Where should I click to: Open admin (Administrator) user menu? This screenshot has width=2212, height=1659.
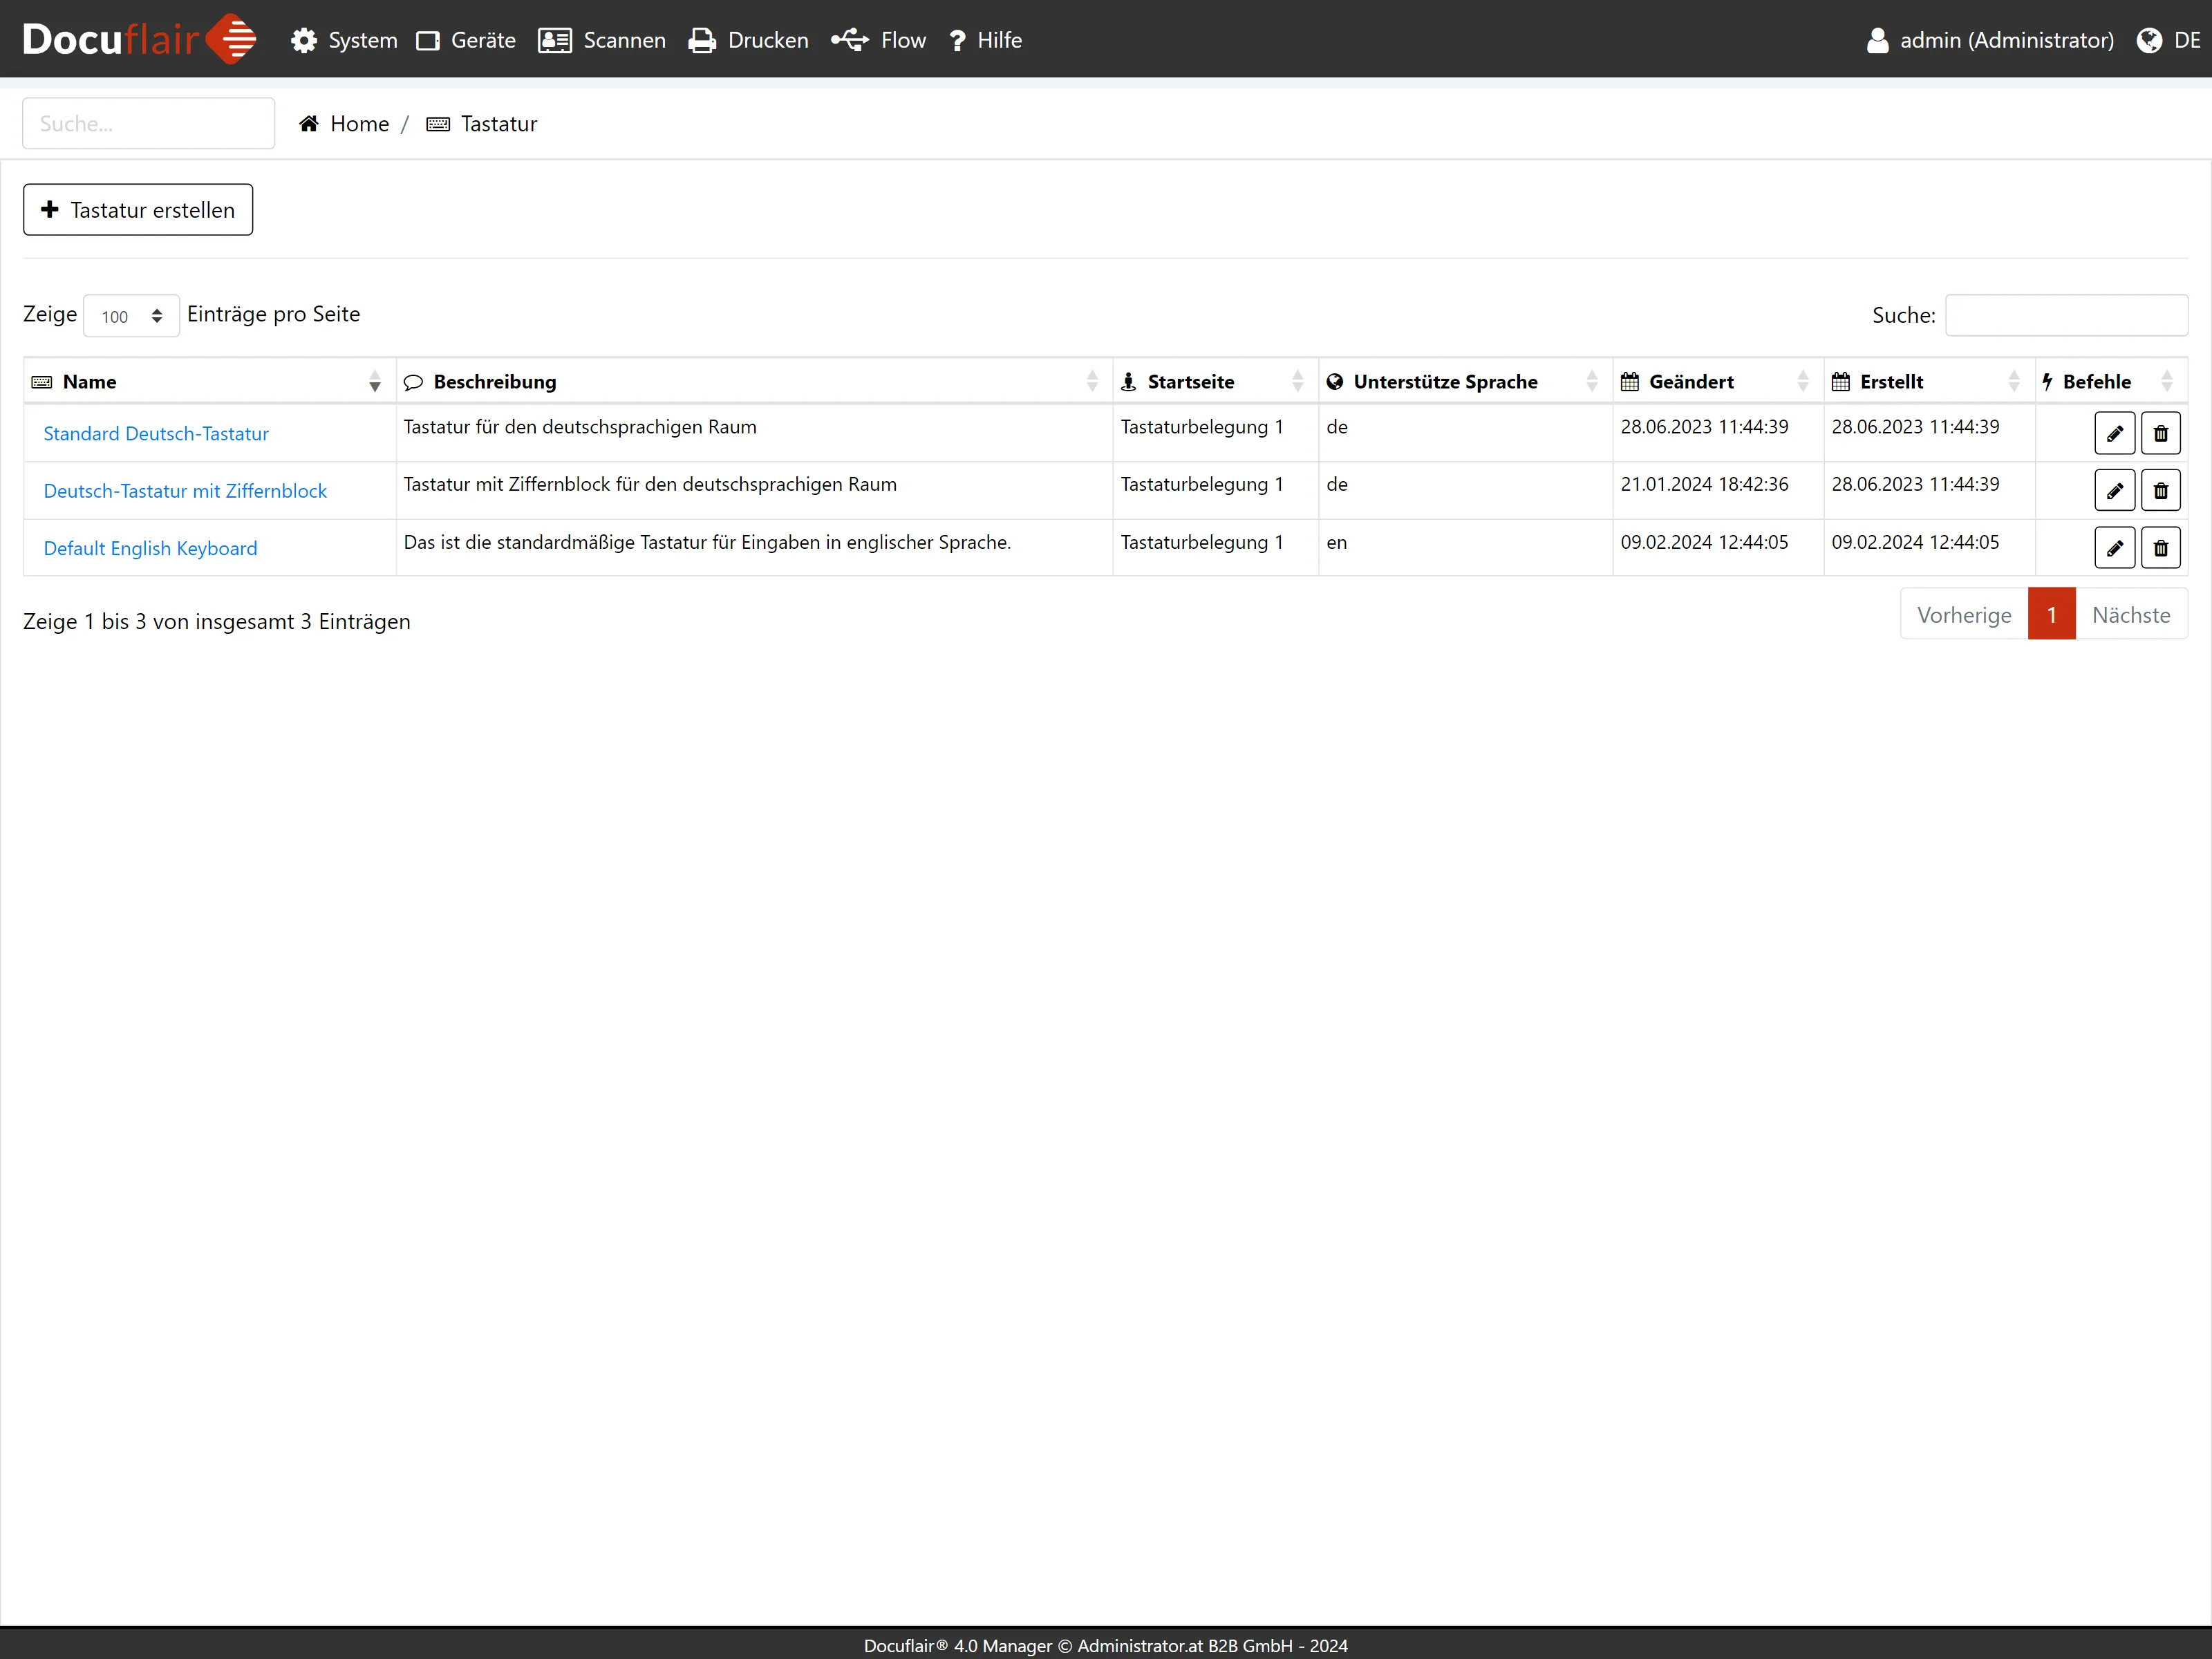tap(1990, 40)
